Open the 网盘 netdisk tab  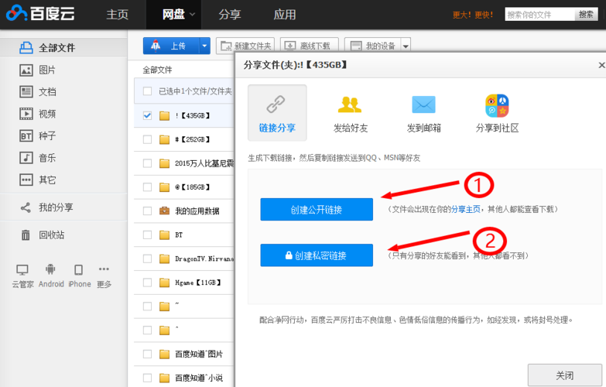(x=173, y=14)
